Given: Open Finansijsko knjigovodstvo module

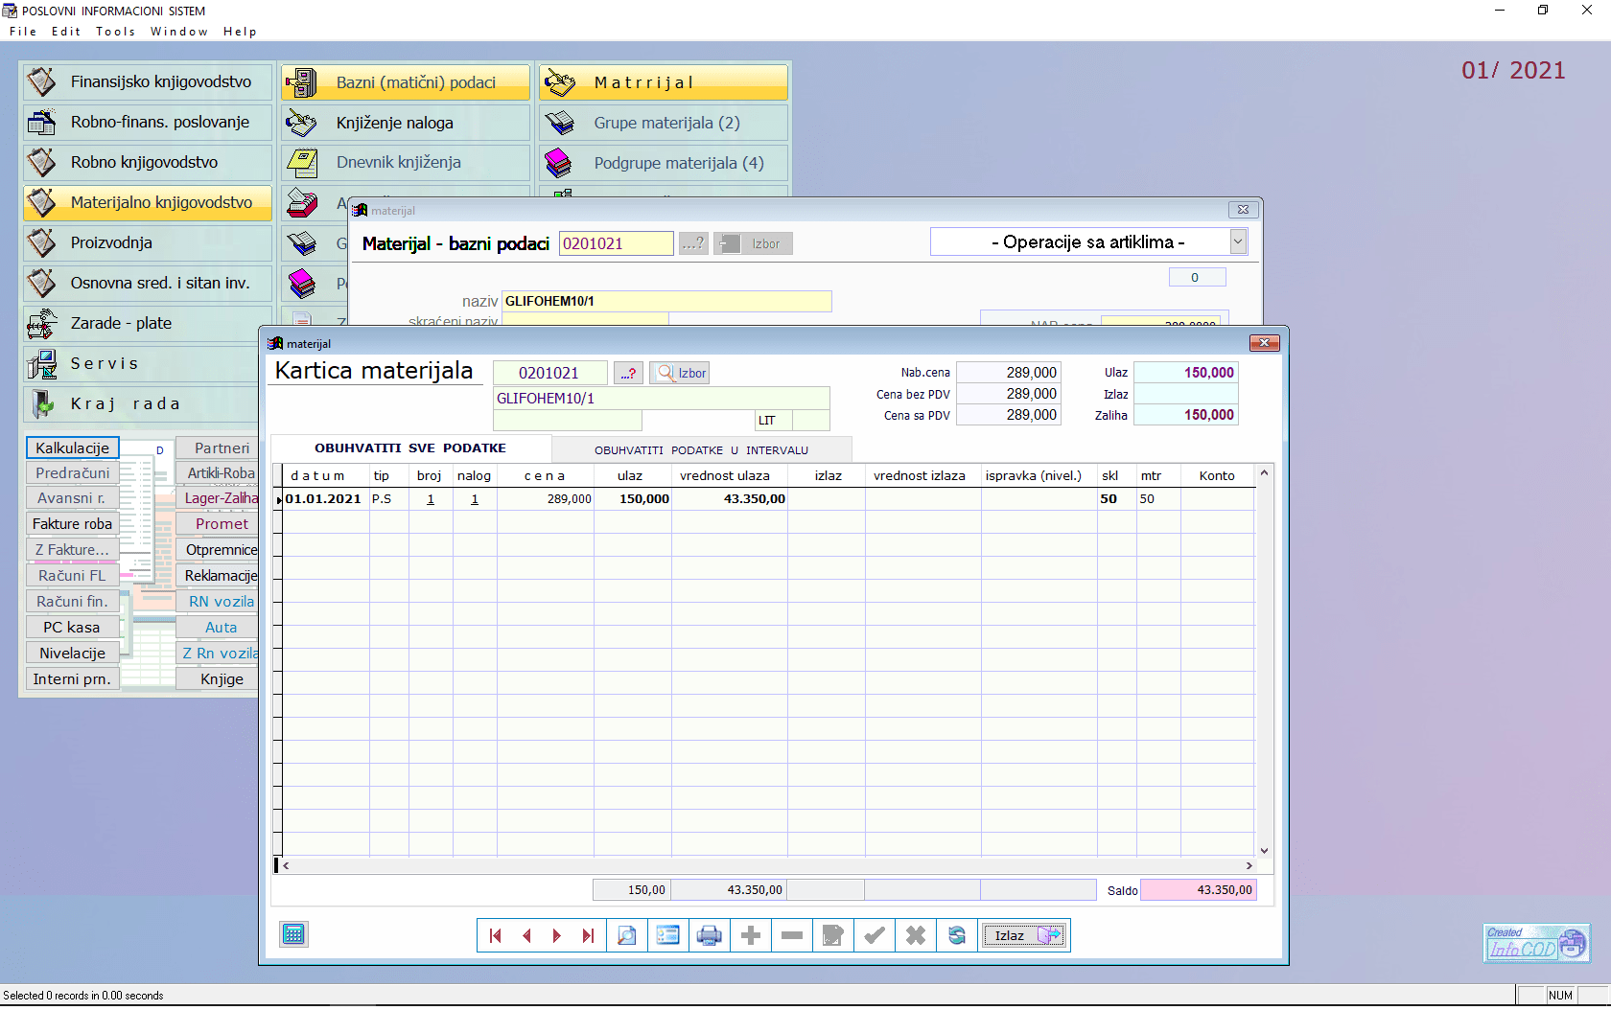Looking at the screenshot, I should point(148,81).
